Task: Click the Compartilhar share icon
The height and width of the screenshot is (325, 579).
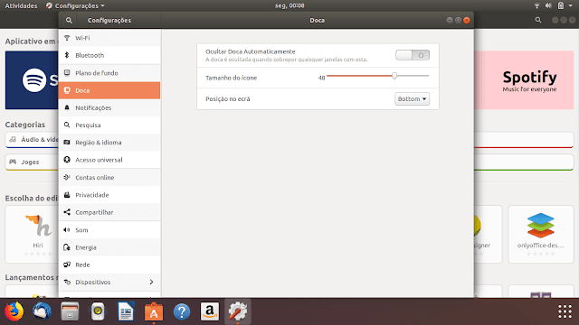Action: (67, 212)
